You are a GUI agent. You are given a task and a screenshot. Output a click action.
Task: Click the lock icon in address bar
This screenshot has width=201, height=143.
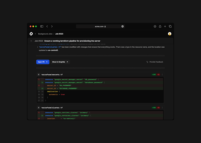point(105,26)
